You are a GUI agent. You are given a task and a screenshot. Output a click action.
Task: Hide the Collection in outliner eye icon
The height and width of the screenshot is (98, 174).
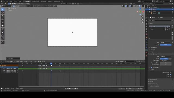[172, 8]
